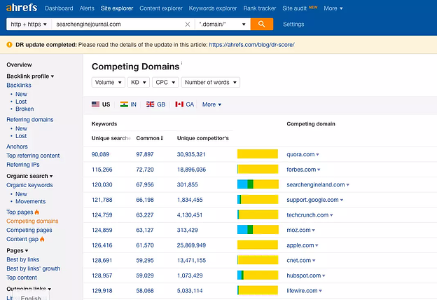Viewport: 437px width, 300px height.
Task: Clear the domain field with the X icon
Action: [x=188, y=25]
